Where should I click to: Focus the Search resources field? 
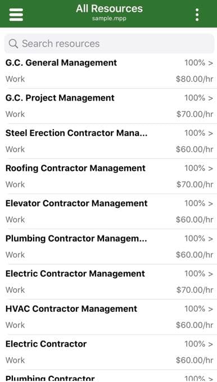109,44
